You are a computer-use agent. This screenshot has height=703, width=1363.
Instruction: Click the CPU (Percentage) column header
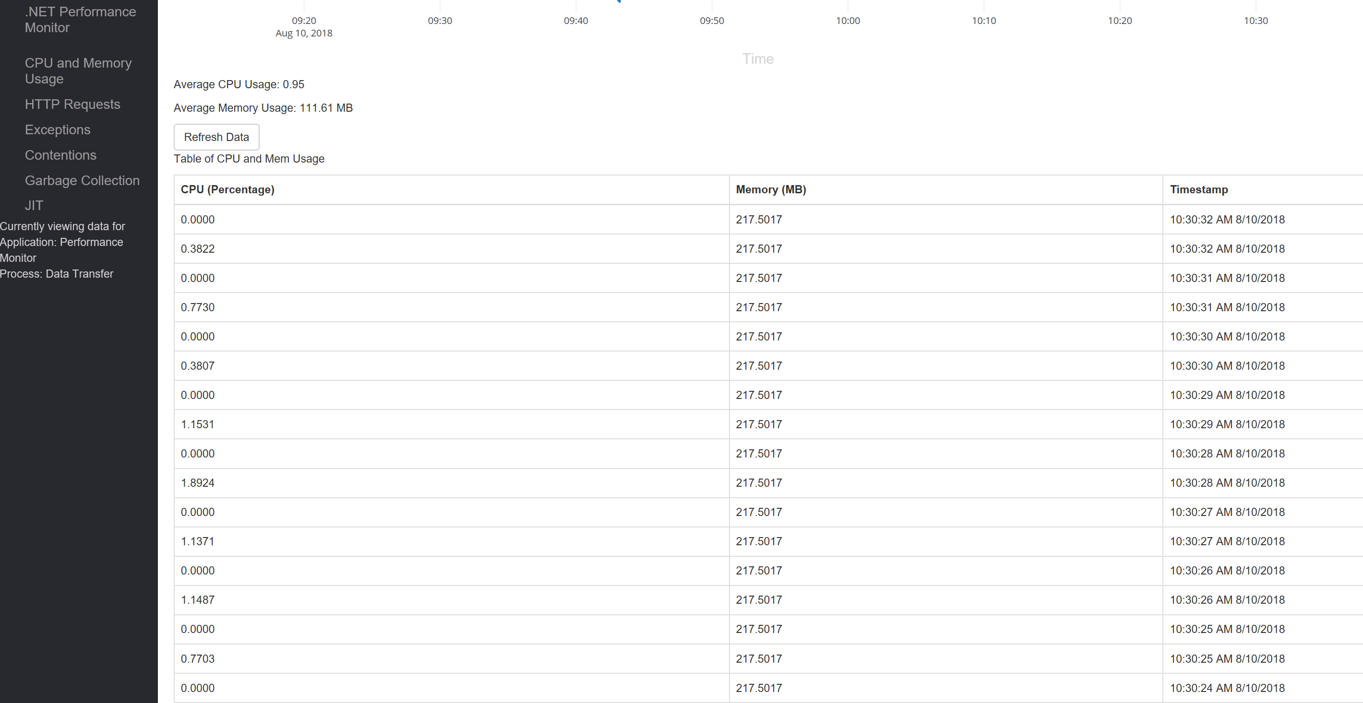point(227,190)
